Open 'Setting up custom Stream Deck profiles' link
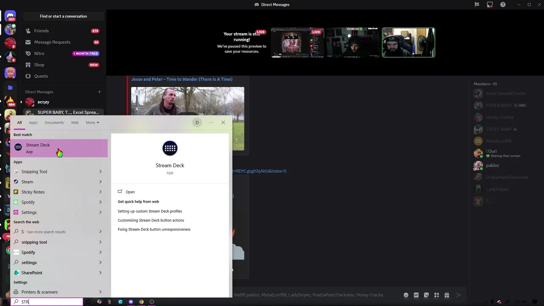The height and width of the screenshot is (306, 544). pyautogui.click(x=150, y=211)
